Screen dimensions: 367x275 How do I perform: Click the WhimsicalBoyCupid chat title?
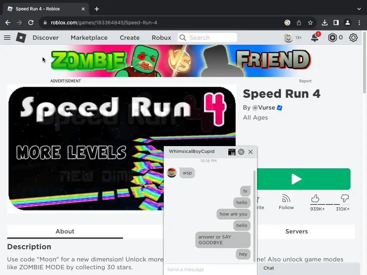click(191, 151)
